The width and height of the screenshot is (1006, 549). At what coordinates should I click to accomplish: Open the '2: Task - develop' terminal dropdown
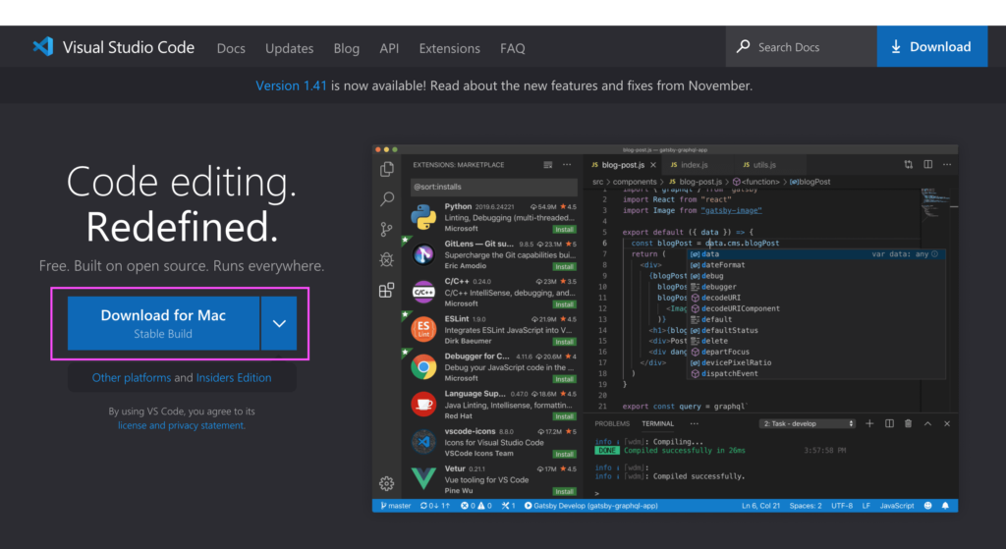(808, 424)
